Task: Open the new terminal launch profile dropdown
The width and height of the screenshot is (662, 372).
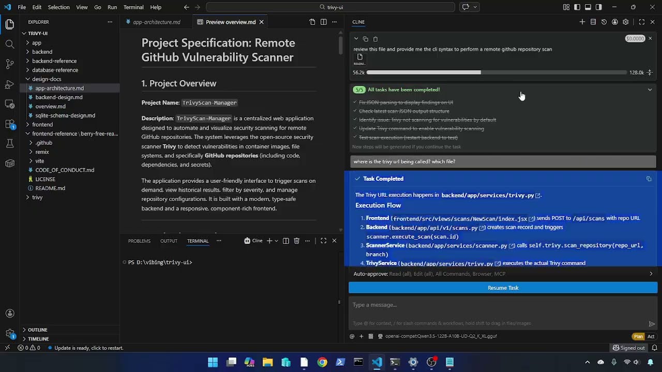Action: coord(277,241)
